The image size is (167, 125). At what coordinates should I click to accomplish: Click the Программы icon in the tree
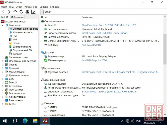tap(6, 90)
